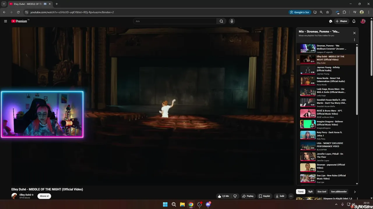Show hidden system tray icons

337,204
